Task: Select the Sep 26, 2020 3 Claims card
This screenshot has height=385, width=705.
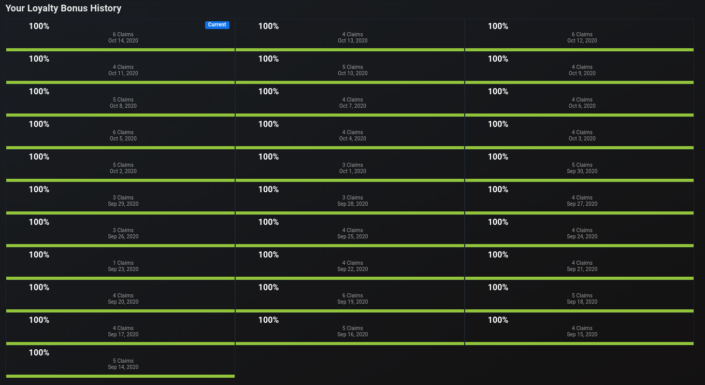Action: coord(121,231)
